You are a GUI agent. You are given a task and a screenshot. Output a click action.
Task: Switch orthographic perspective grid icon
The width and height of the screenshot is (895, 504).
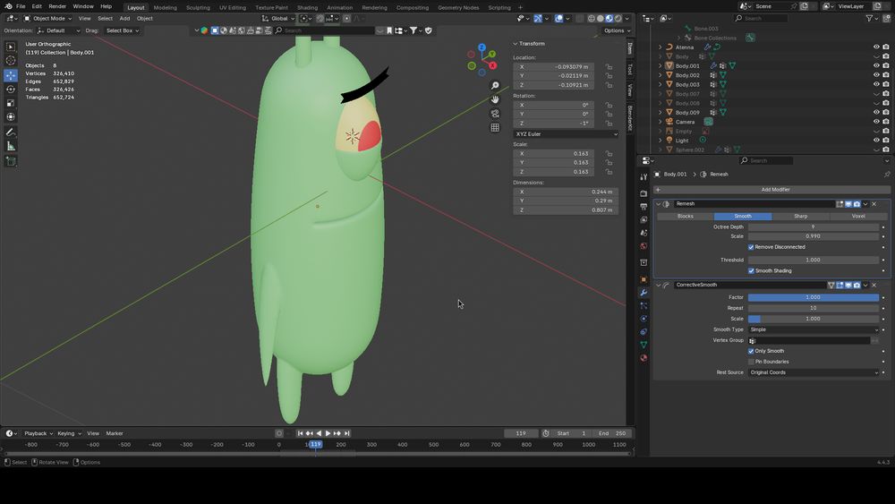[x=495, y=127]
